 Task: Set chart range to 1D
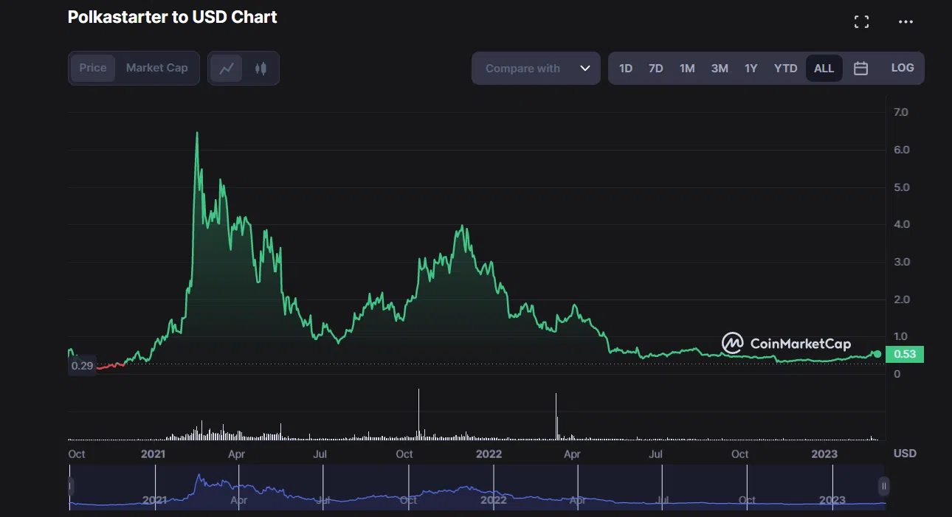(626, 69)
